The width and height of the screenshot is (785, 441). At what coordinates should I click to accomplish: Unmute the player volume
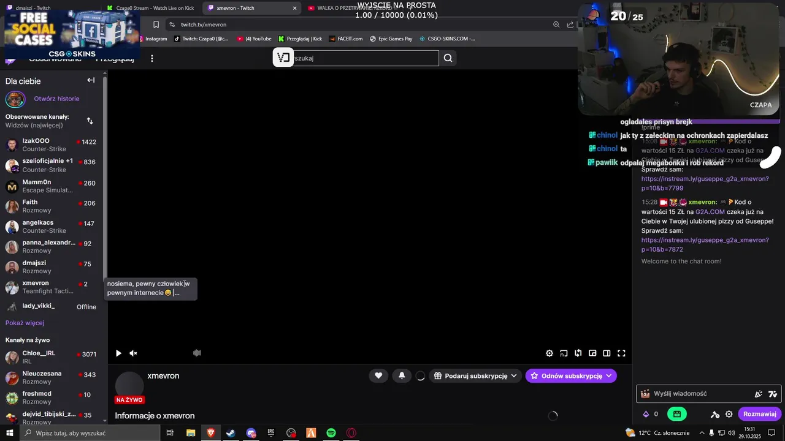point(133,353)
